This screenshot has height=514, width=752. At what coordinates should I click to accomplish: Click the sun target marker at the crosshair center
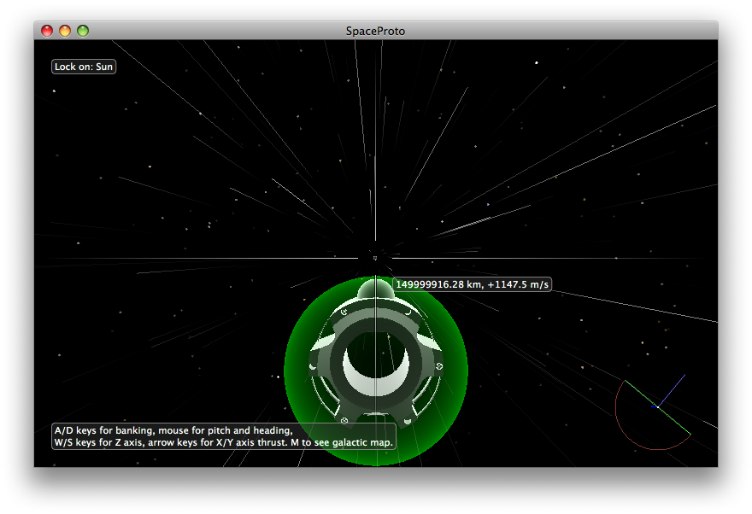tap(375, 258)
